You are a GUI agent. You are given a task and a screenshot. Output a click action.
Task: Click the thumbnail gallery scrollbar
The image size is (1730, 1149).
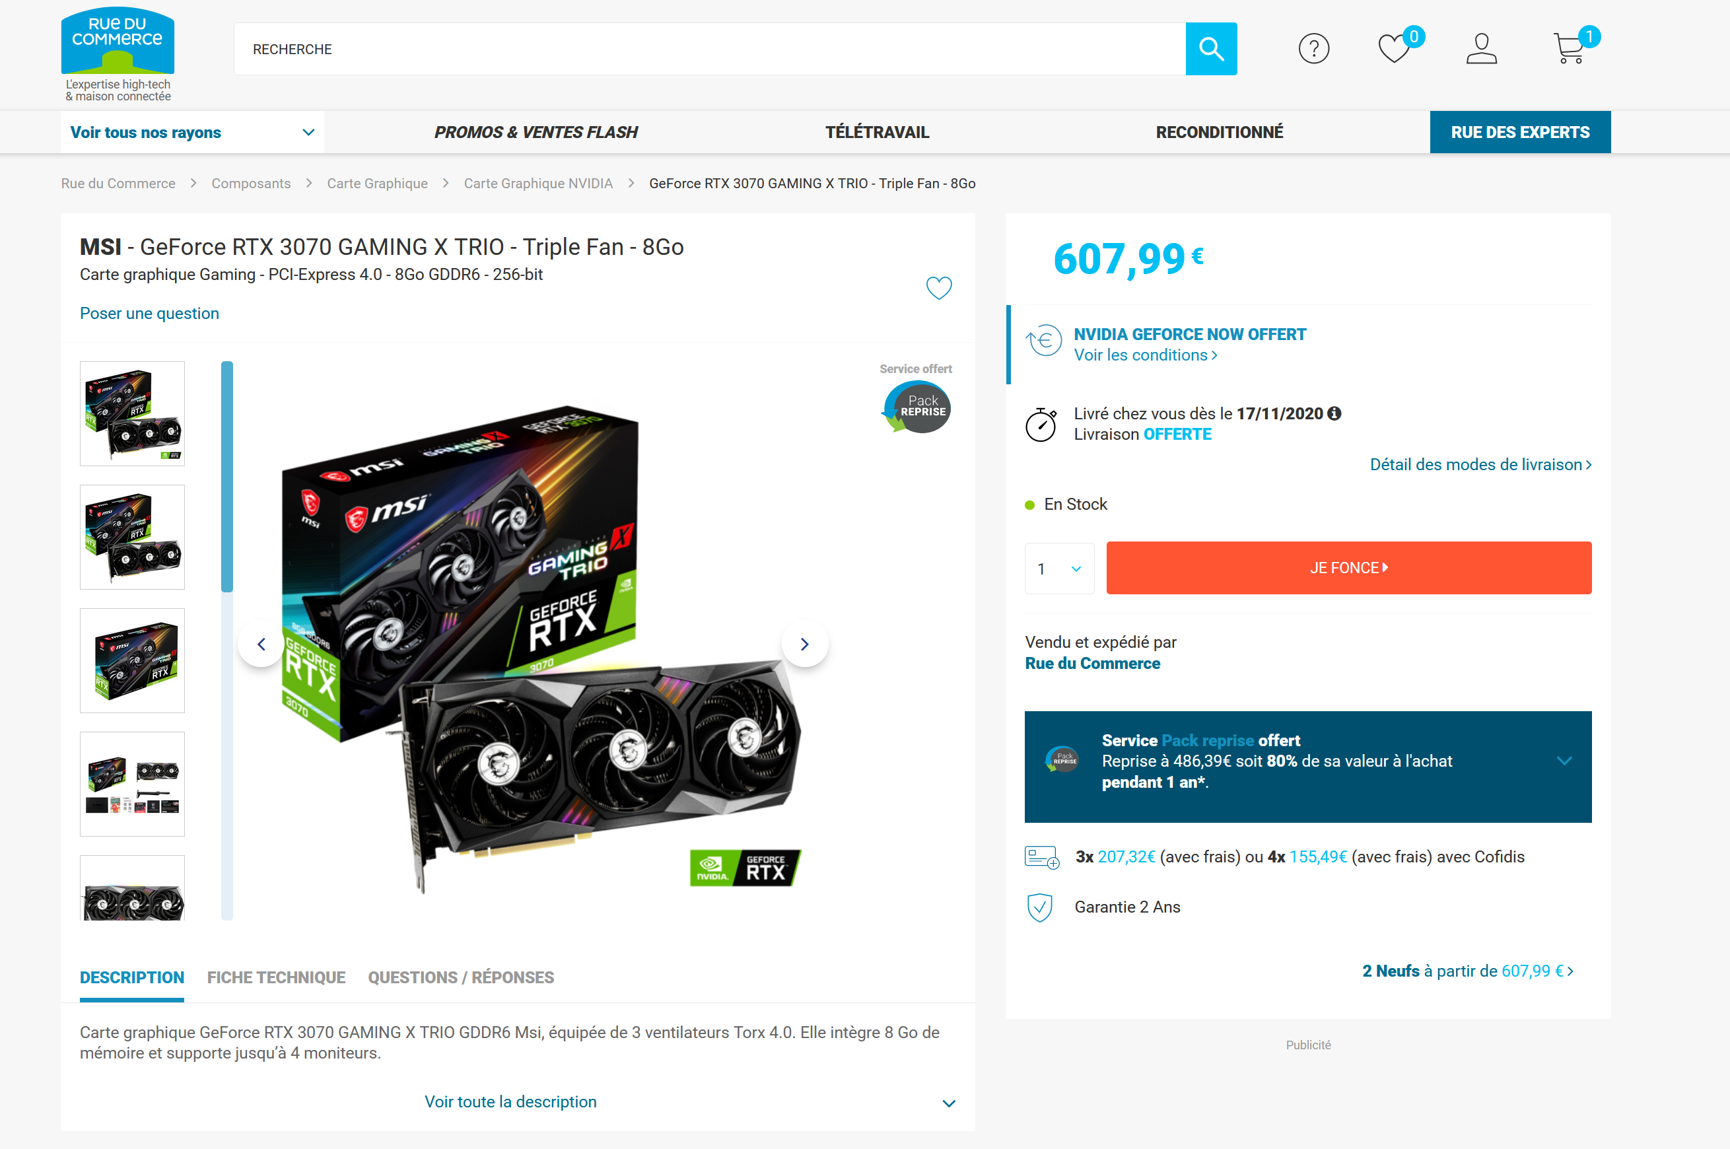(227, 640)
